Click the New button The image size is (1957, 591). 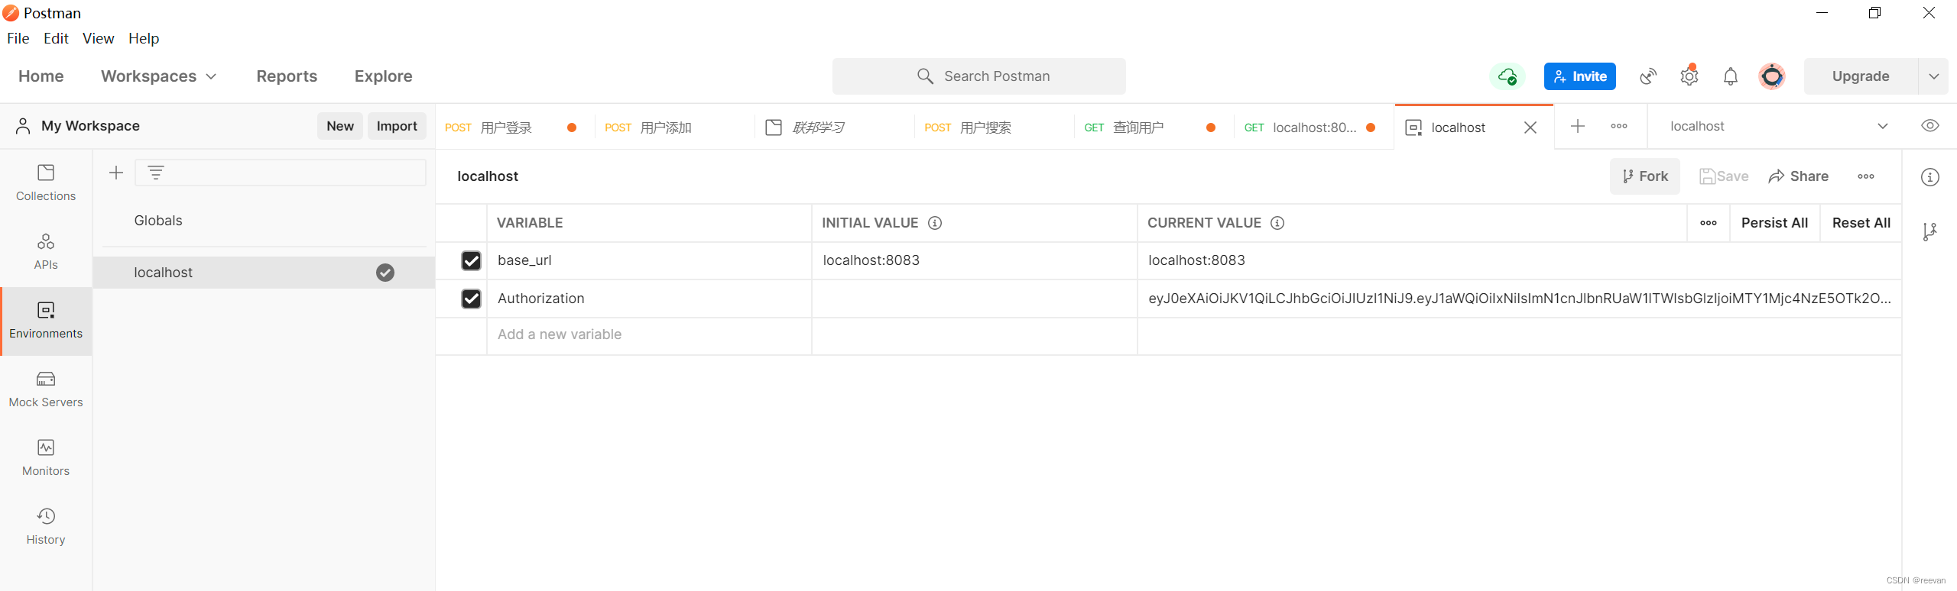[x=340, y=126]
